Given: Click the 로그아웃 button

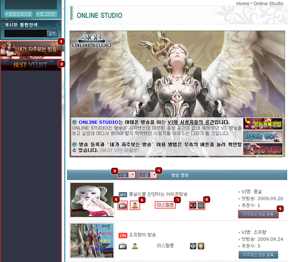Looking at the screenshot, I should [47, 14].
